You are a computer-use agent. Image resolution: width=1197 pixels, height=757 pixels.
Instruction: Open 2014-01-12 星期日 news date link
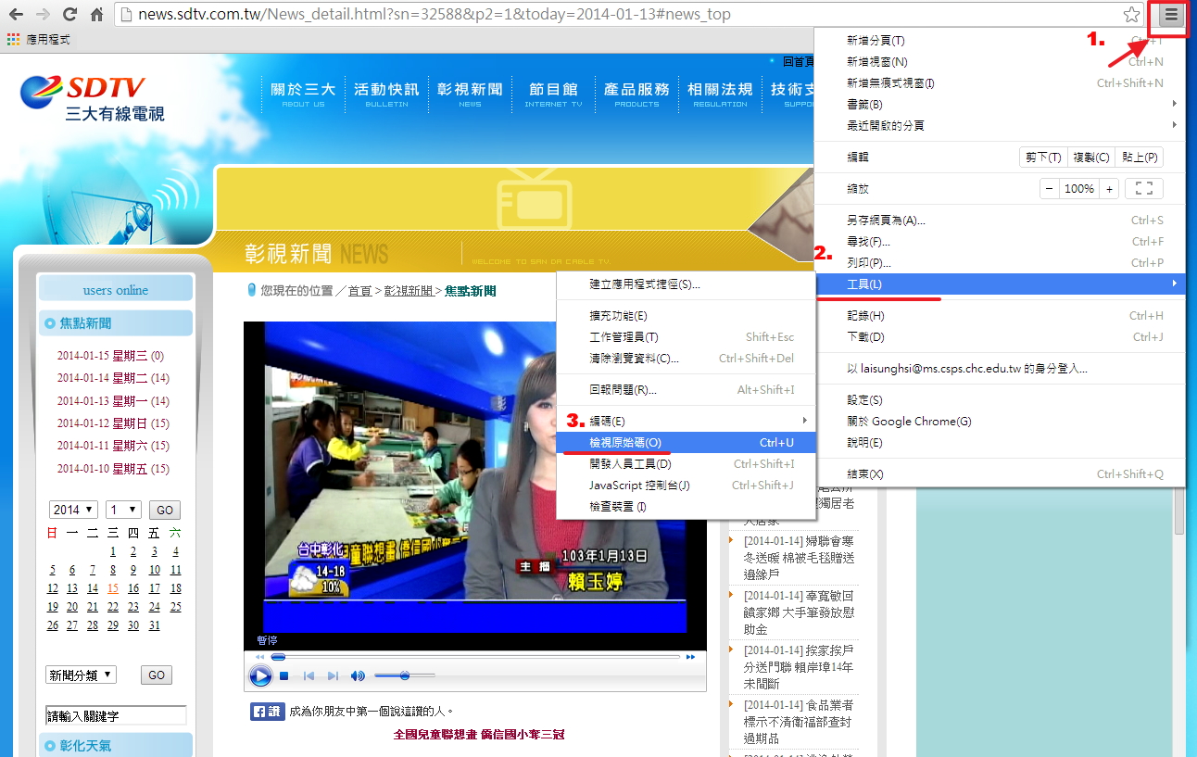113,423
